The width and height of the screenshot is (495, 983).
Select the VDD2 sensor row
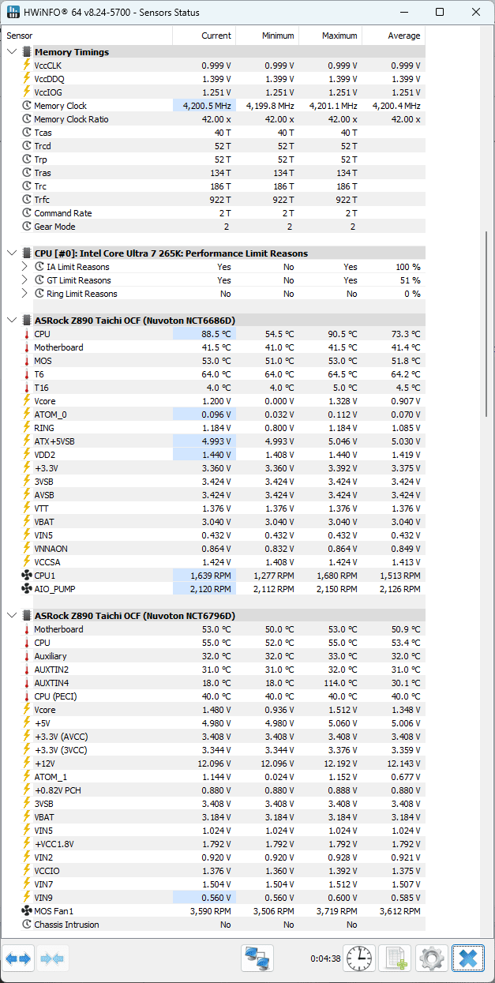point(213,455)
